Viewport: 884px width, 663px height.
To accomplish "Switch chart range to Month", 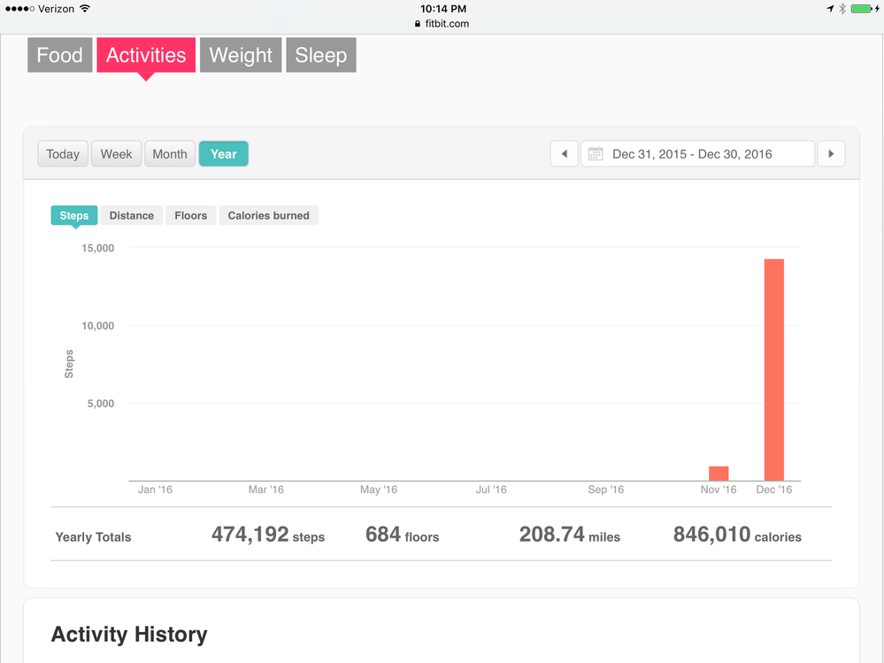I will 169,154.
